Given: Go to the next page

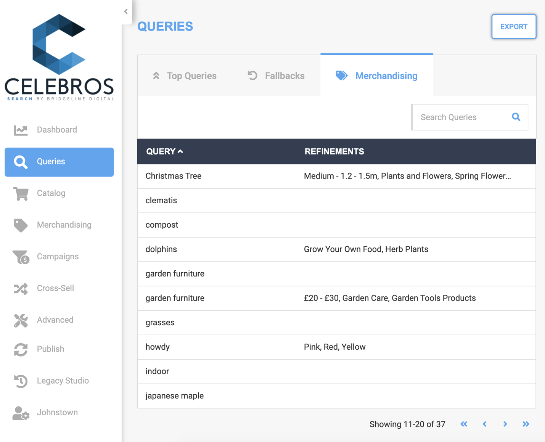Looking at the screenshot, I should pos(505,424).
